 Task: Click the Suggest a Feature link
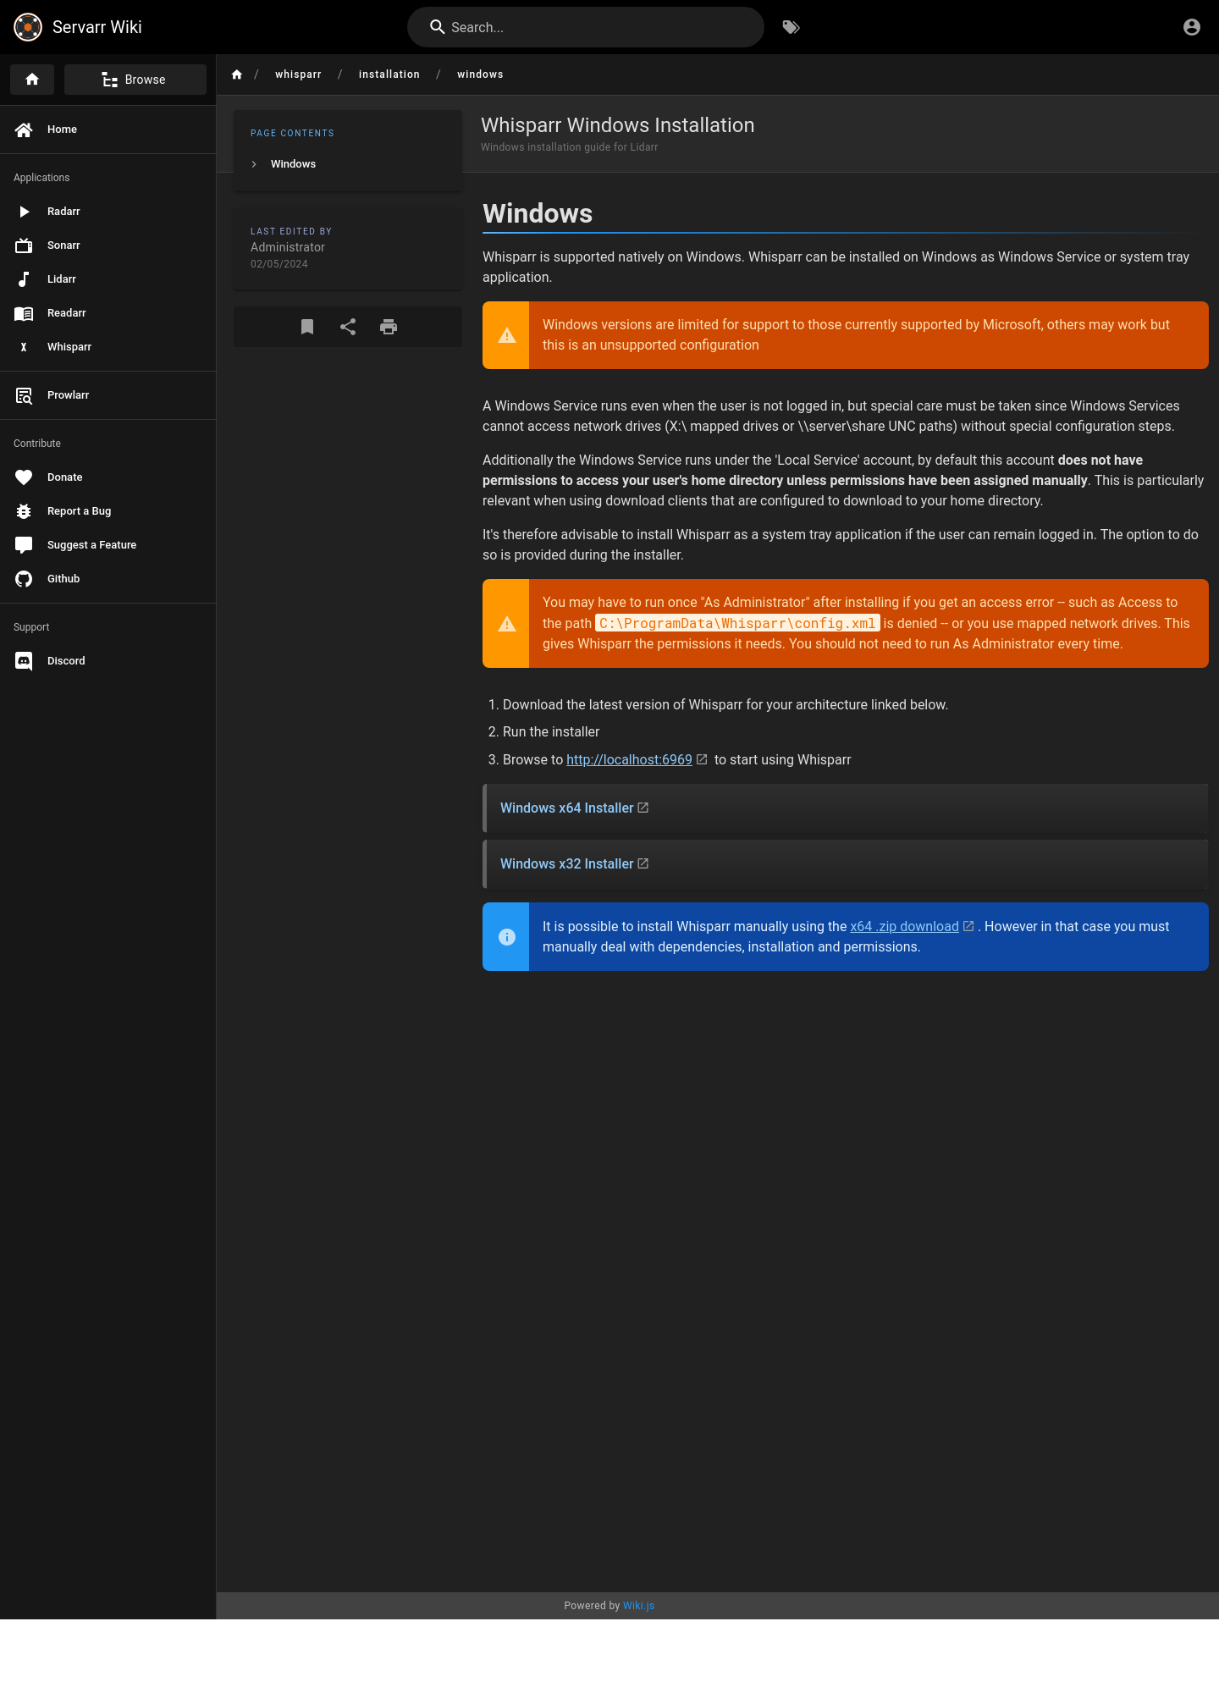click(x=108, y=545)
